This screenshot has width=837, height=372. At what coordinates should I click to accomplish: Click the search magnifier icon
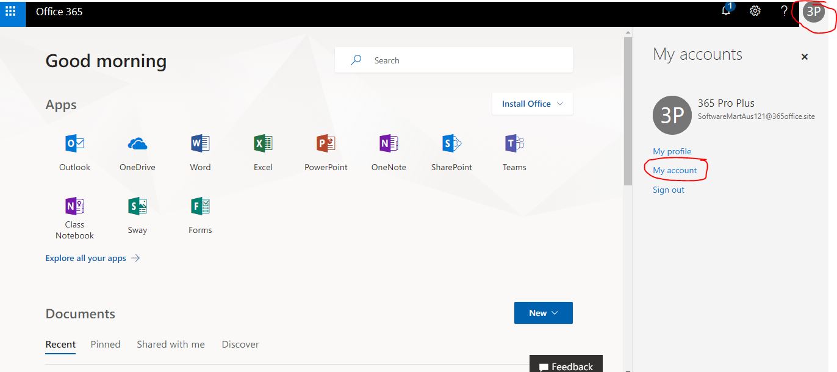click(356, 60)
